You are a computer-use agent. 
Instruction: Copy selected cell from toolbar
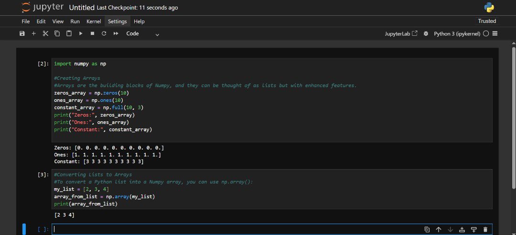pos(57,33)
